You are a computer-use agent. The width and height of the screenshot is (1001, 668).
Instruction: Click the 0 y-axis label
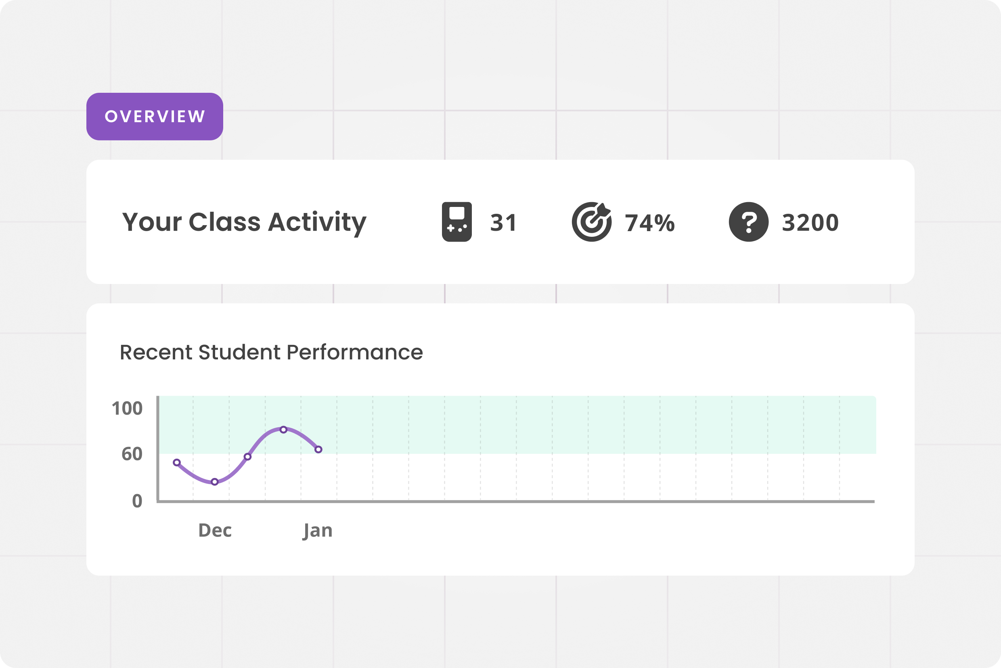(137, 501)
